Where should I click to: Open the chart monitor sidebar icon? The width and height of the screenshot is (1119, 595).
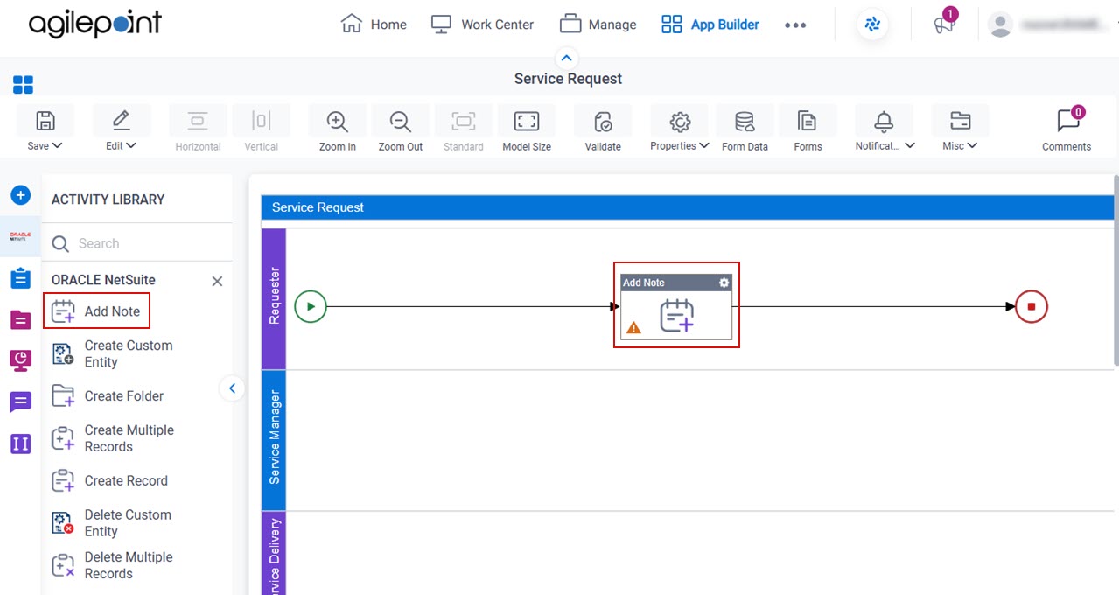(21, 360)
